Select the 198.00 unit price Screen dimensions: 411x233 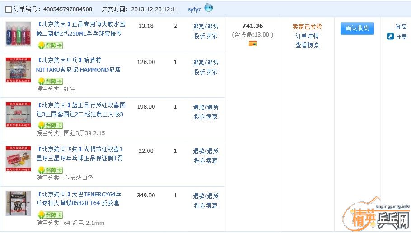[x=146, y=107]
